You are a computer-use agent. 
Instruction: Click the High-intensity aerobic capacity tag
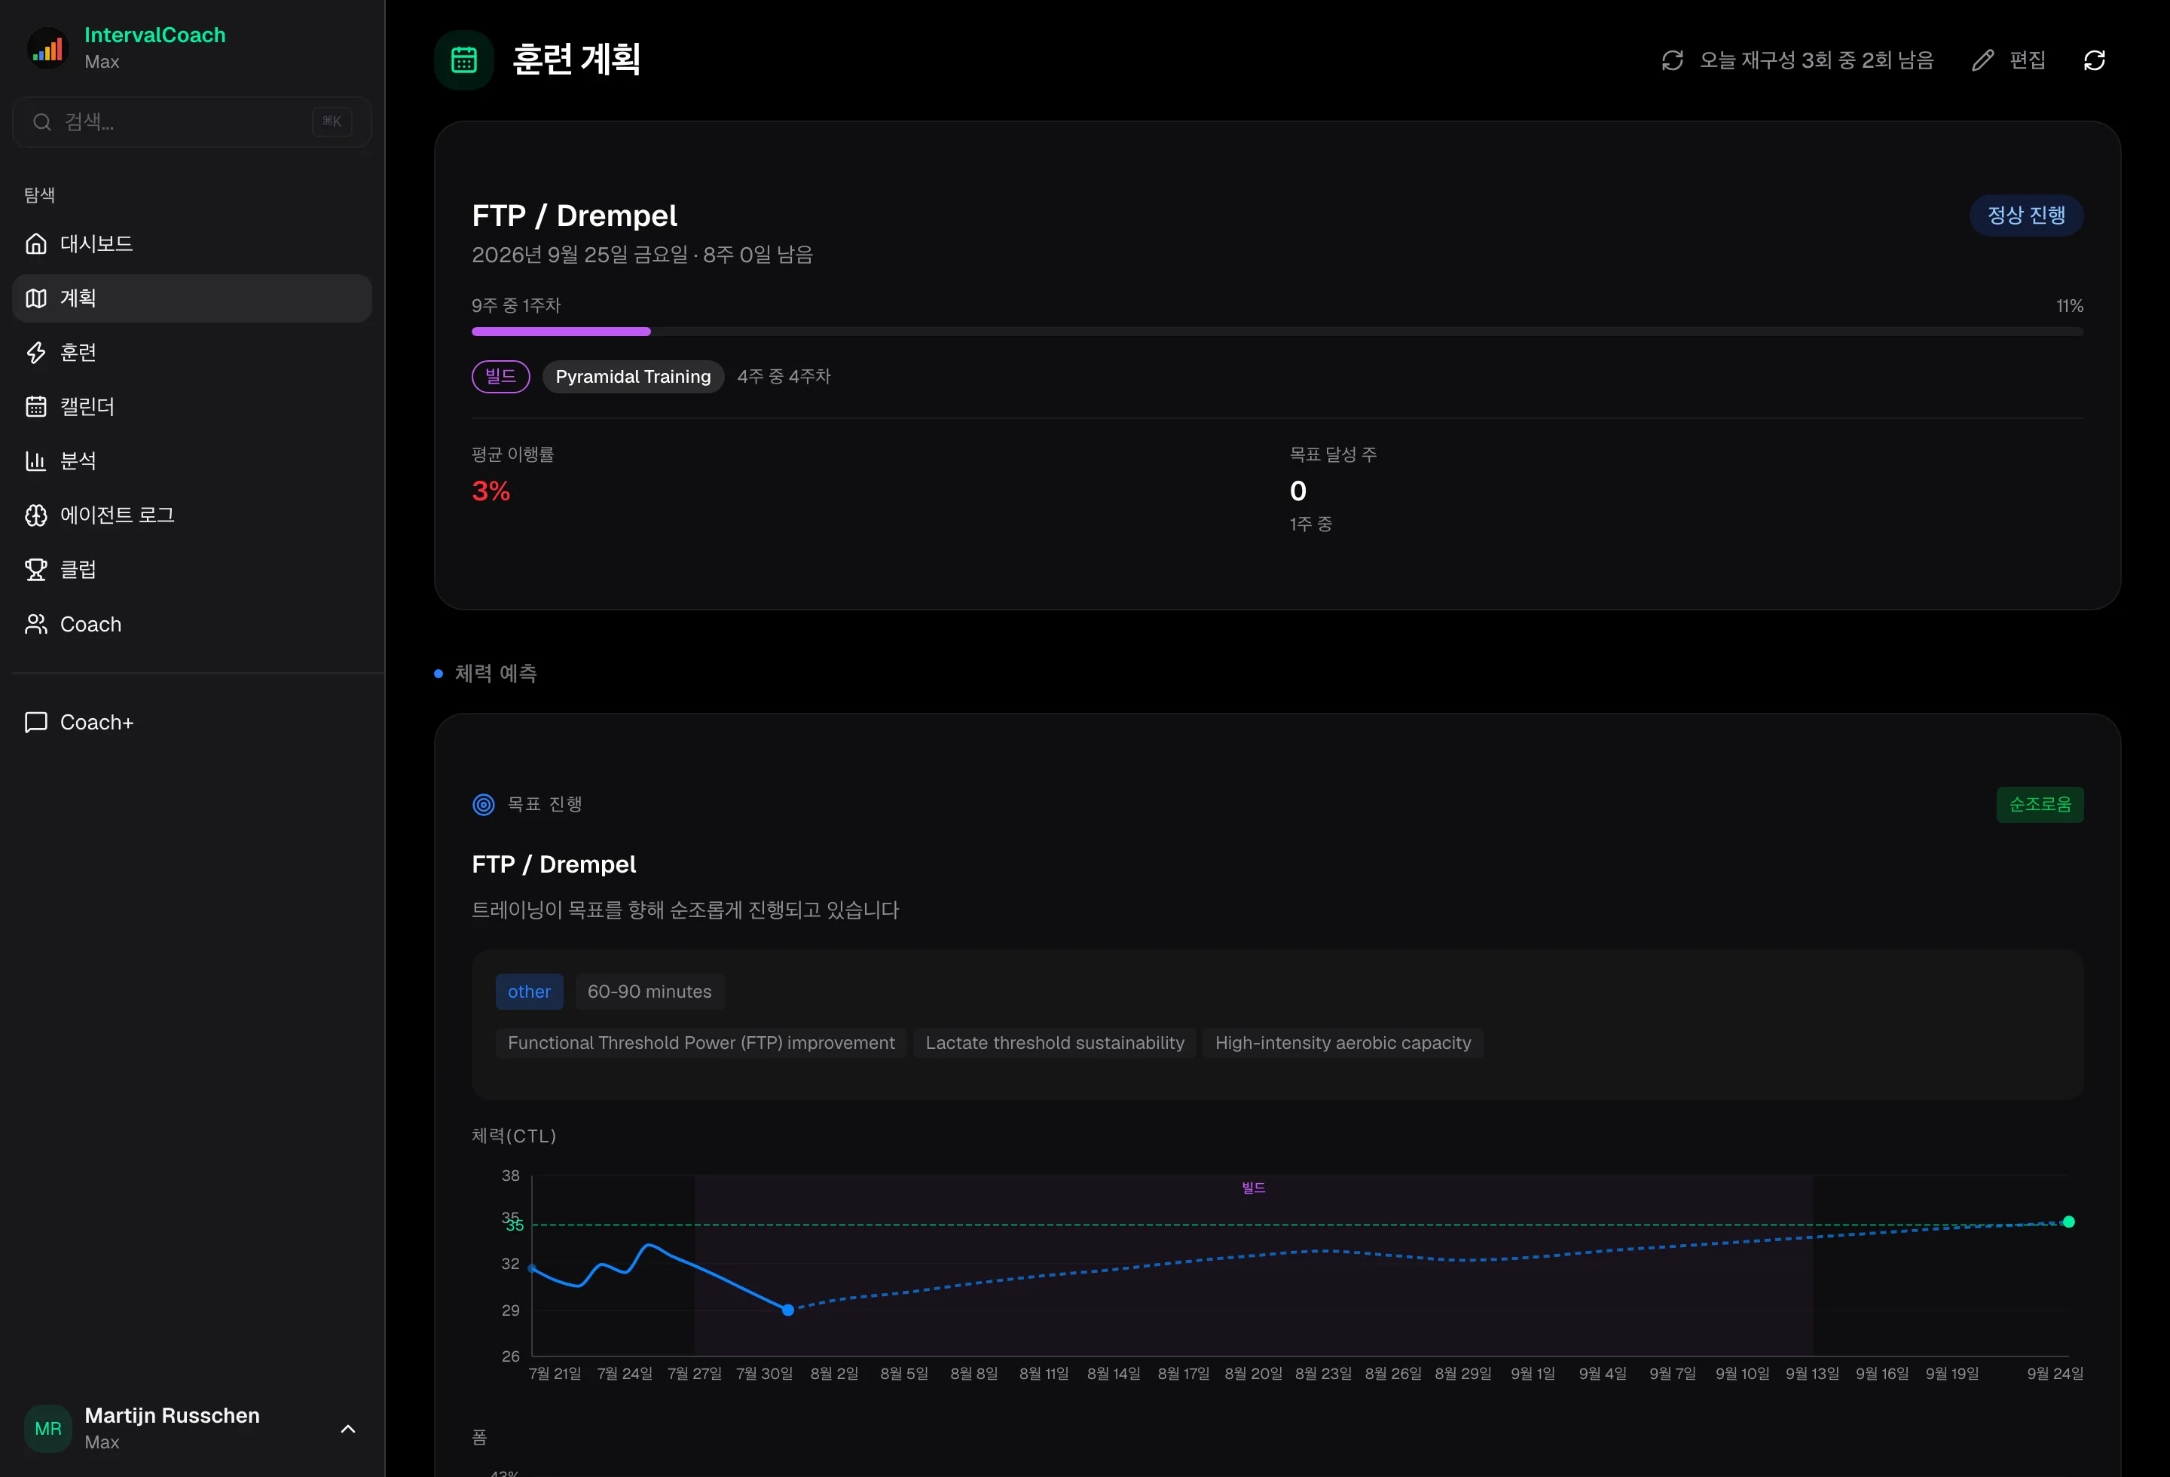(1343, 1043)
